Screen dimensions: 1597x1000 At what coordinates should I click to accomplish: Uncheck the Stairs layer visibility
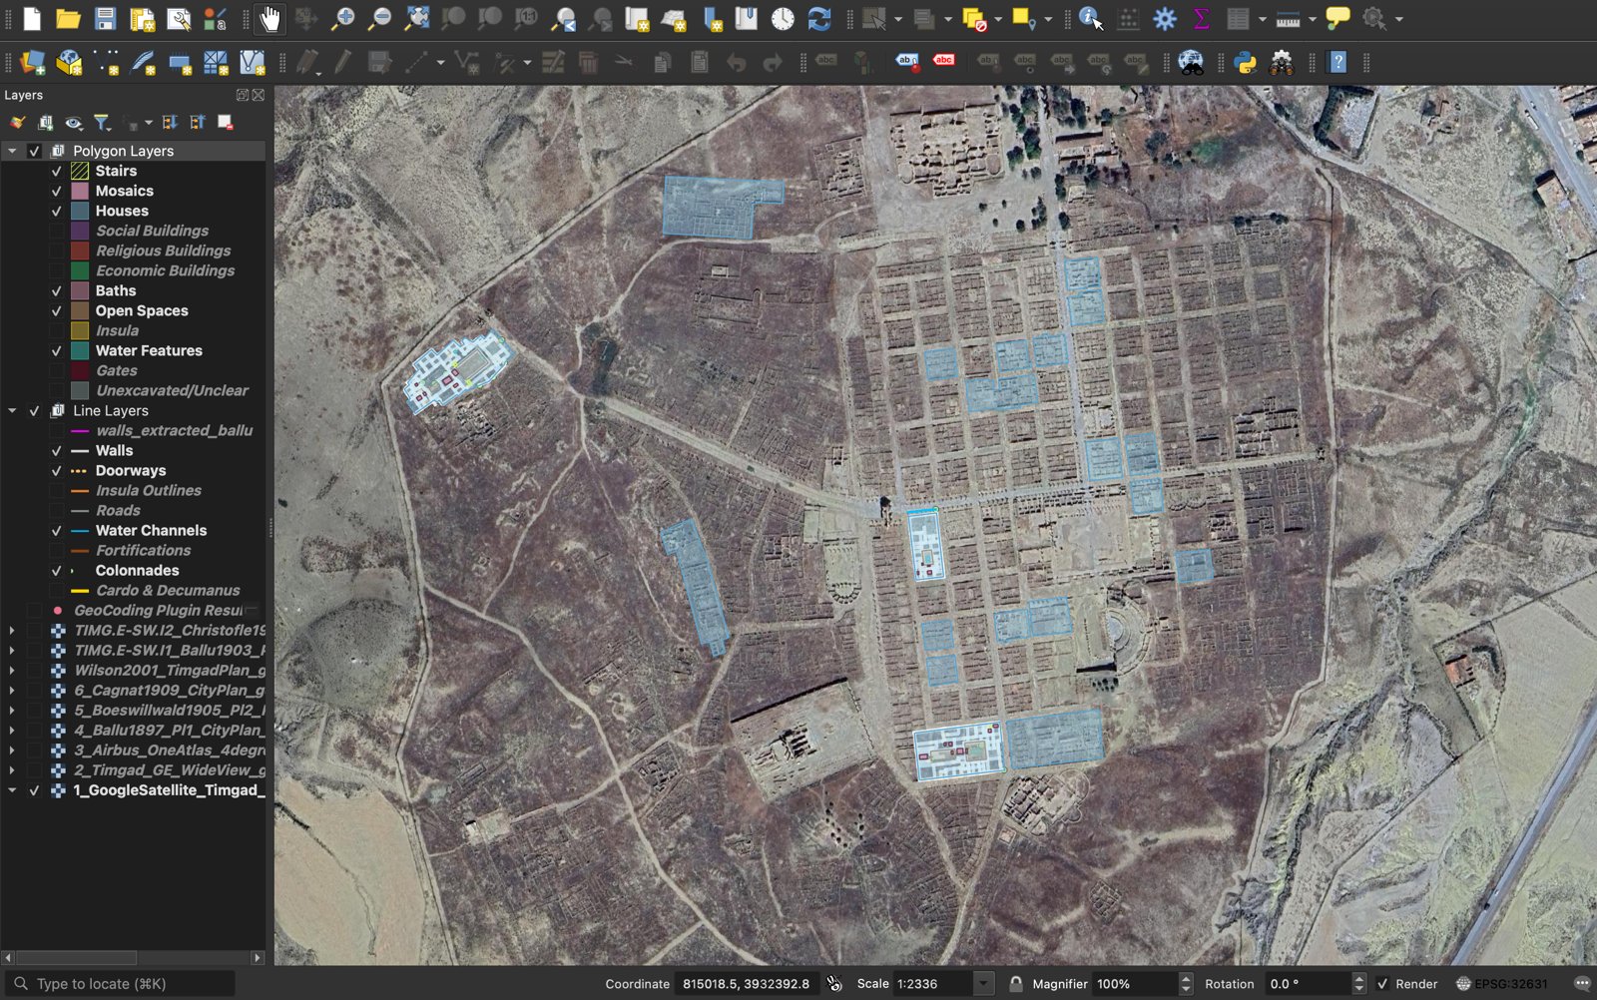coord(57,171)
